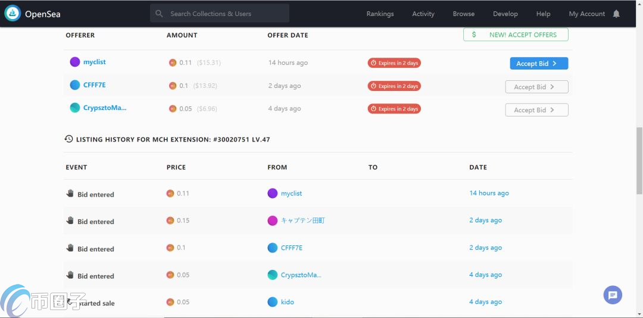Screen dimensions: 643x318
Task: Click the search magnifier icon
Action: pyautogui.click(x=159, y=14)
